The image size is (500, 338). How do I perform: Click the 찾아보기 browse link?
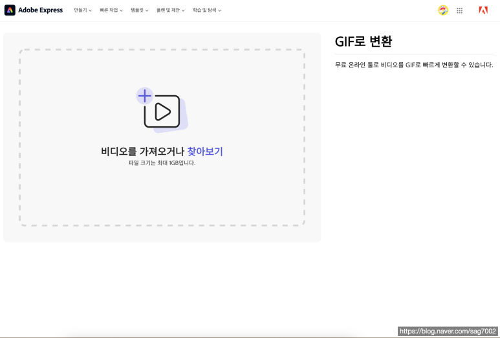[x=205, y=151]
